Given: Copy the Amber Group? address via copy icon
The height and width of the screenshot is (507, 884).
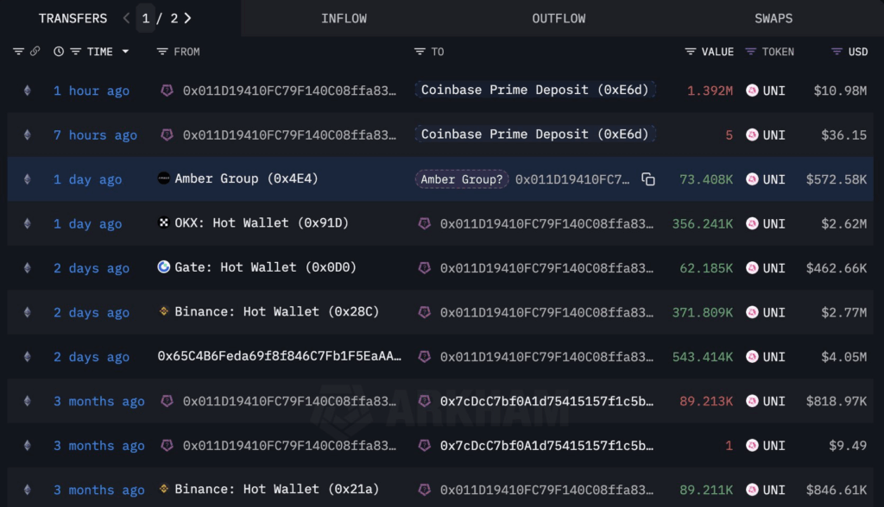Looking at the screenshot, I should point(648,179).
